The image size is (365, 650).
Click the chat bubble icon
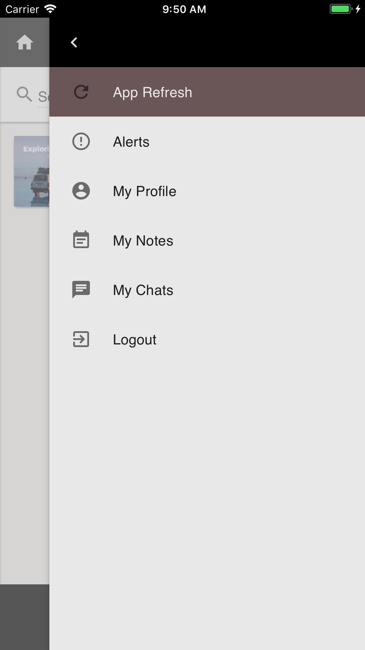click(x=81, y=289)
